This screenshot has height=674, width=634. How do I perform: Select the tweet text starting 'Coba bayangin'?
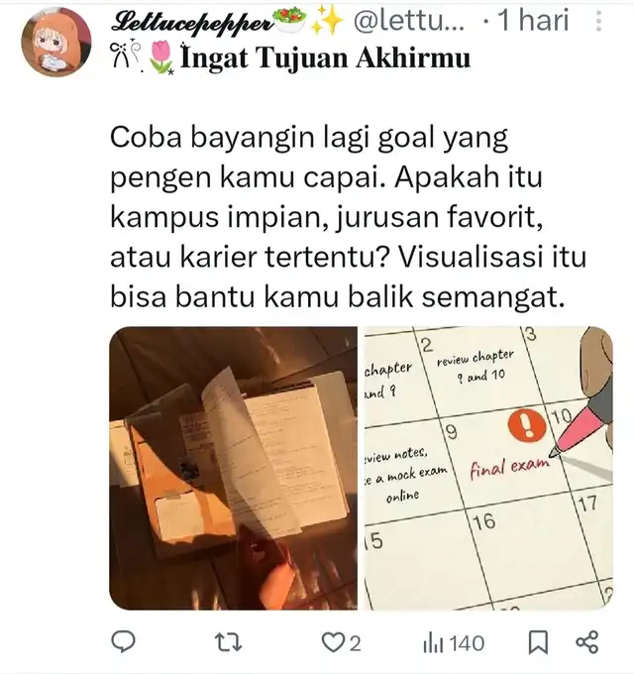pyautogui.click(x=348, y=217)
